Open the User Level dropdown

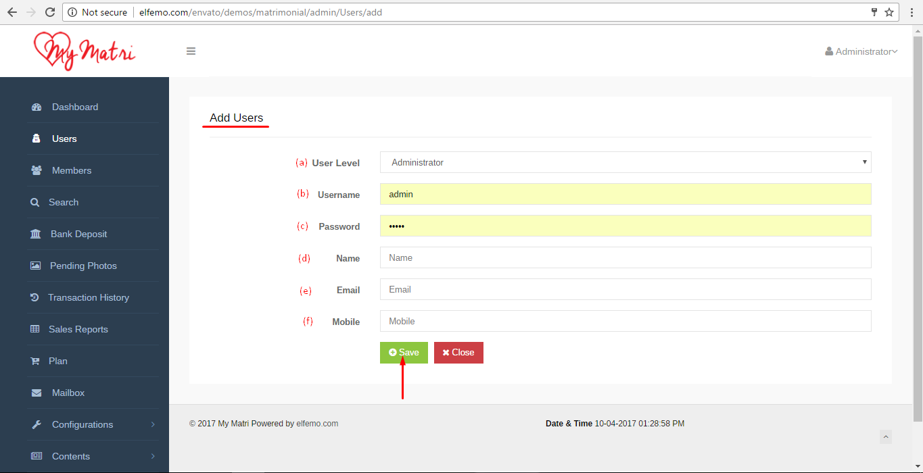pos(625,162)
